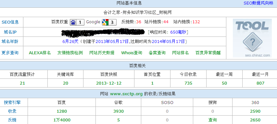The image size is (277, 124).
Task: Click the 查询 link under 搜狗
Action: coord(212,120)
